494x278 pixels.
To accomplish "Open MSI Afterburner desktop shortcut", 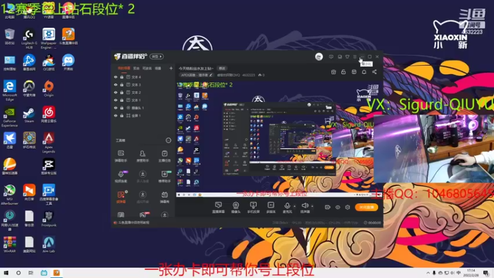I will click(x=9, y=195).
